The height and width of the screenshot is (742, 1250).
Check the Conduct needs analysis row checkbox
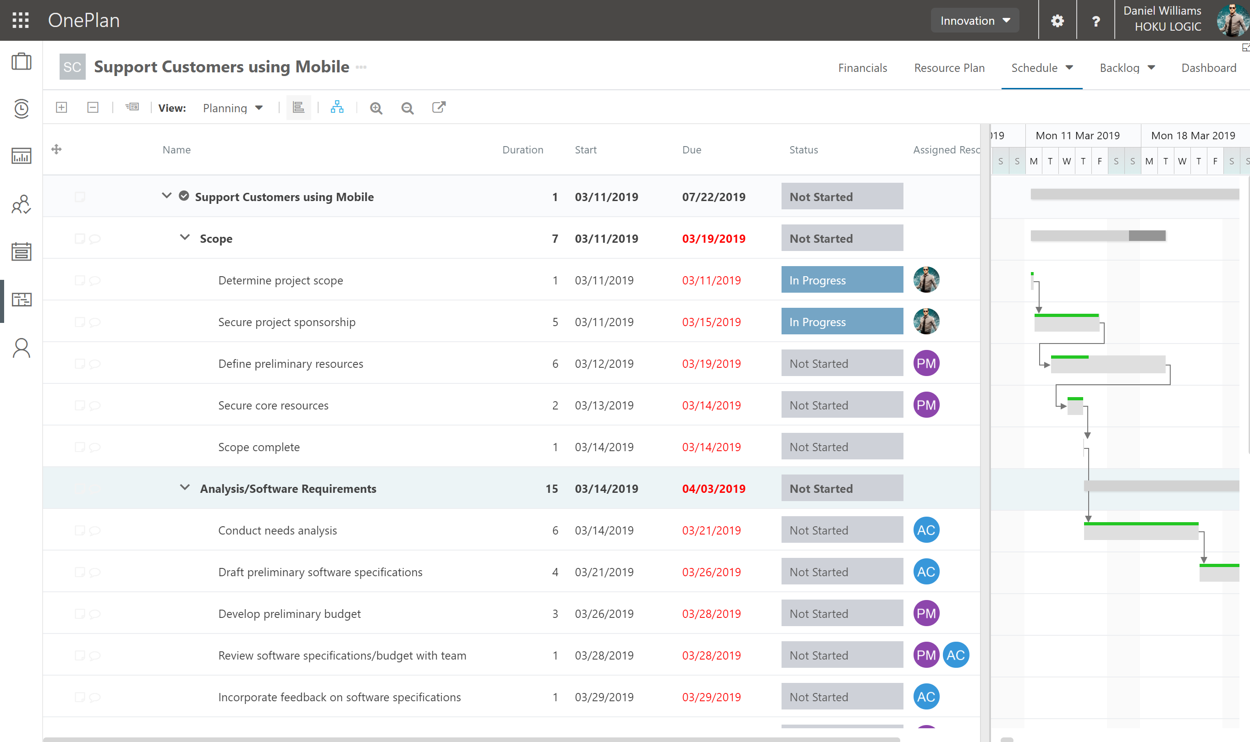pos(80,530)
